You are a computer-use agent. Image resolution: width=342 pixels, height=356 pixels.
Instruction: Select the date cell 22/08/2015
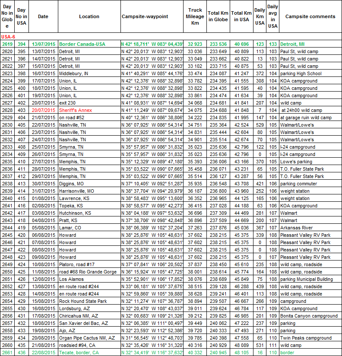(43, 353)
